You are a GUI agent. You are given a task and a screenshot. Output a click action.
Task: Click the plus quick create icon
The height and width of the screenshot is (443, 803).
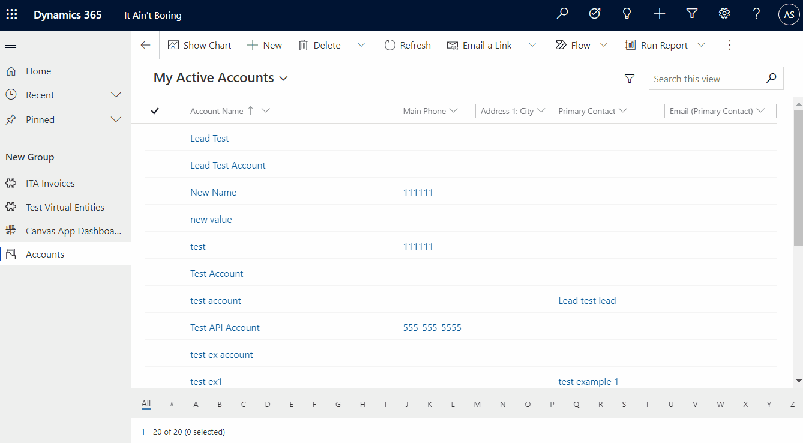click(660, 14)
